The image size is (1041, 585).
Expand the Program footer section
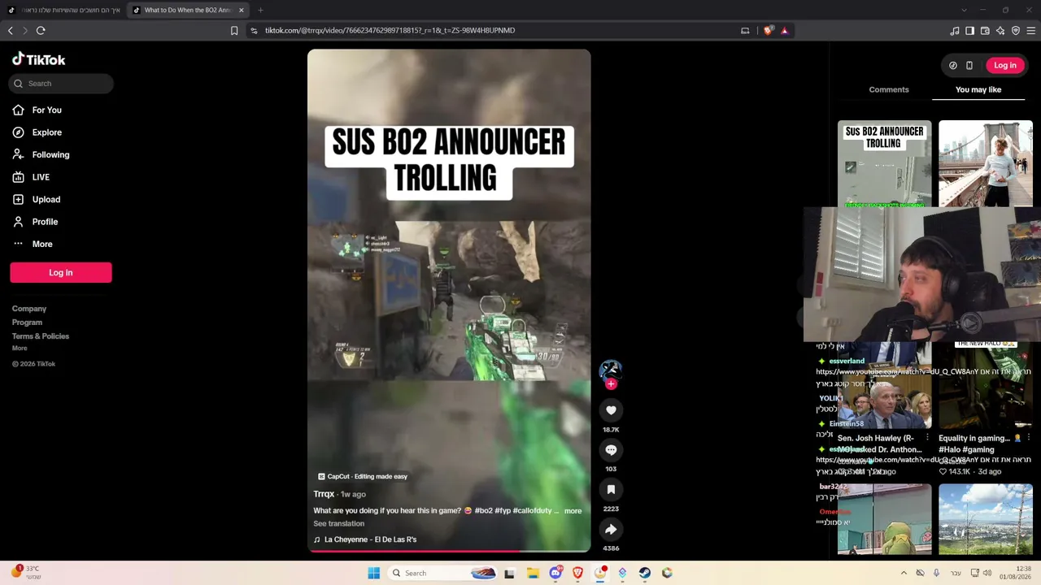[x=27, y=323]
